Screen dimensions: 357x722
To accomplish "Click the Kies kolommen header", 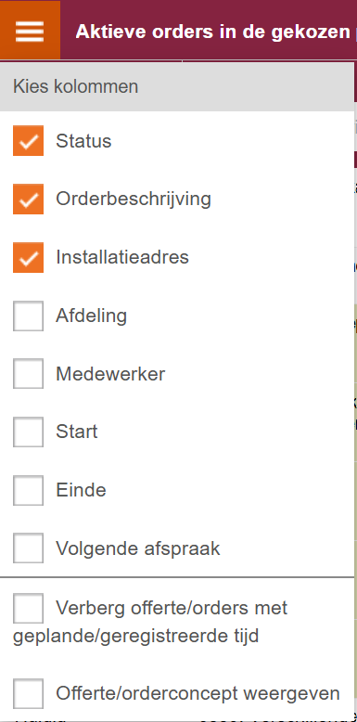I will click(x=177, y=86).
